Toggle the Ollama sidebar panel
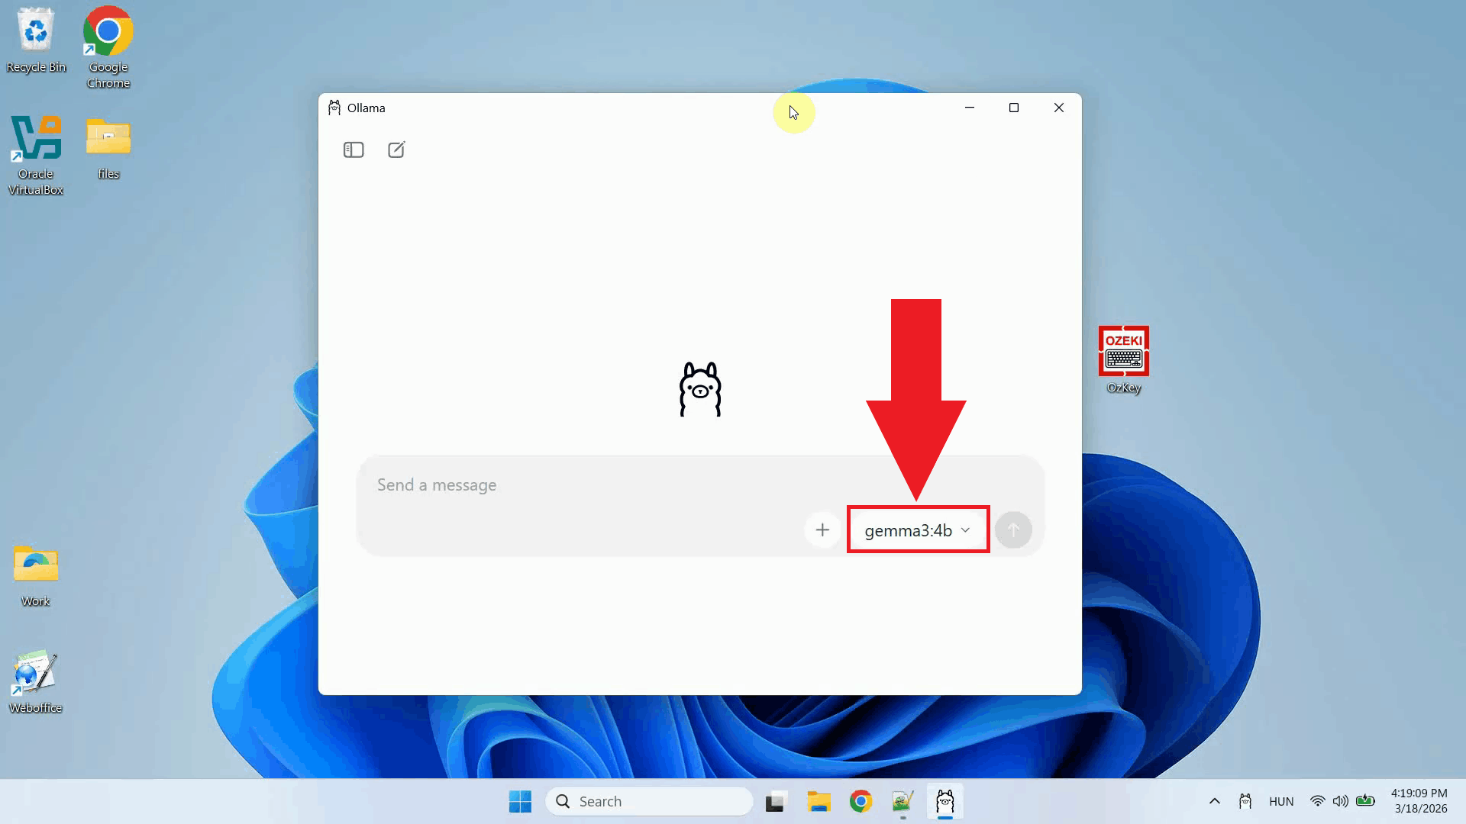Screen dimensions: 1466x824 pyautogui.click(x=354, y=150)
